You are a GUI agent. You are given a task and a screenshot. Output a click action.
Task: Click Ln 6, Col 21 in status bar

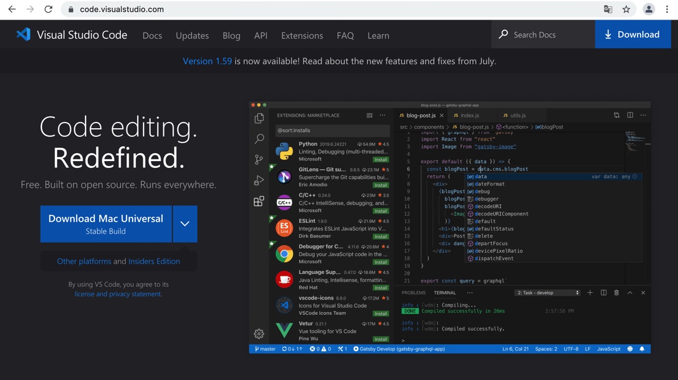click(515, 349)
